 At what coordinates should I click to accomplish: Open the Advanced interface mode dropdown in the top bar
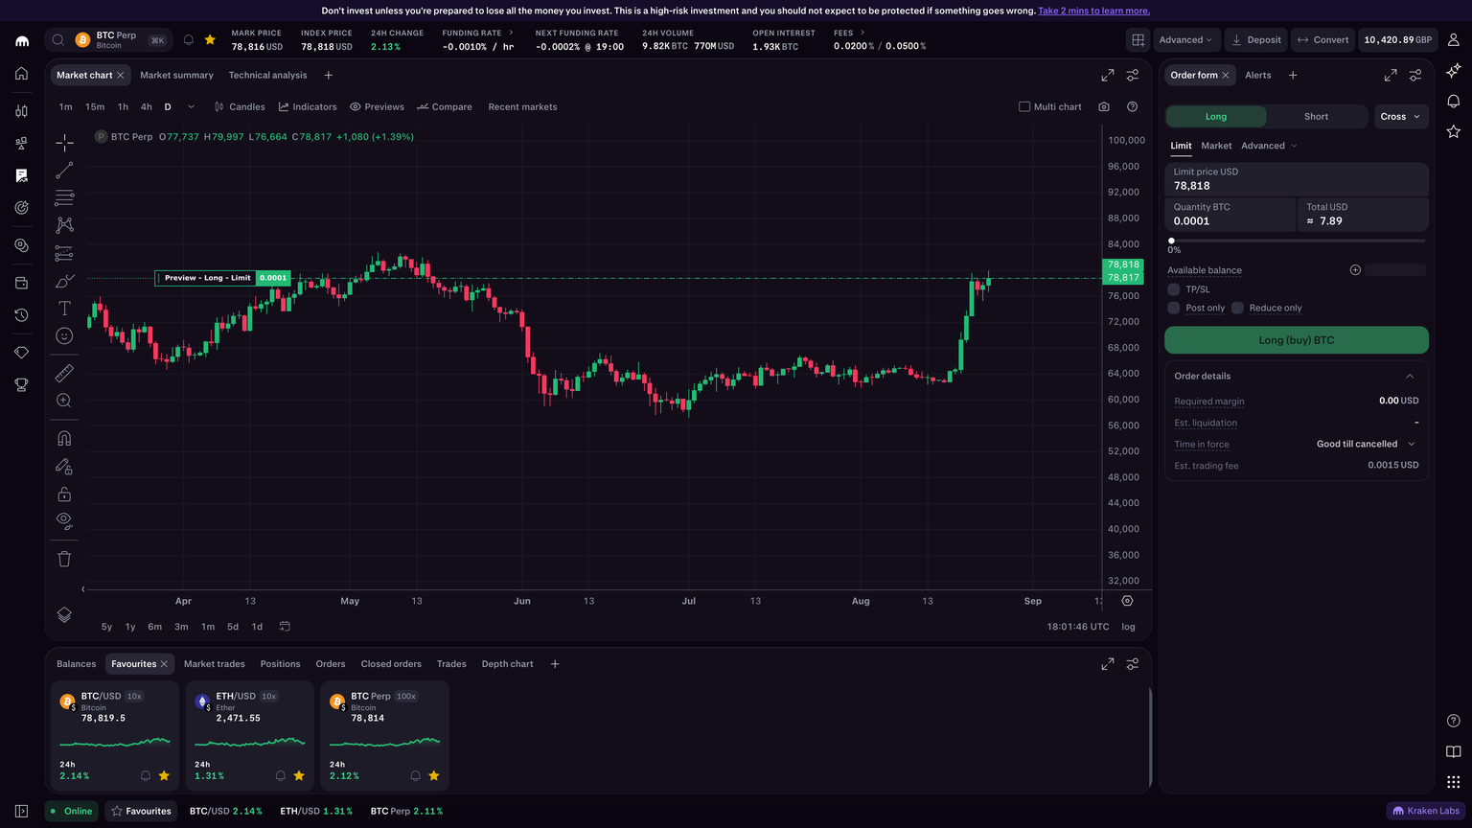pos(1186,39)
